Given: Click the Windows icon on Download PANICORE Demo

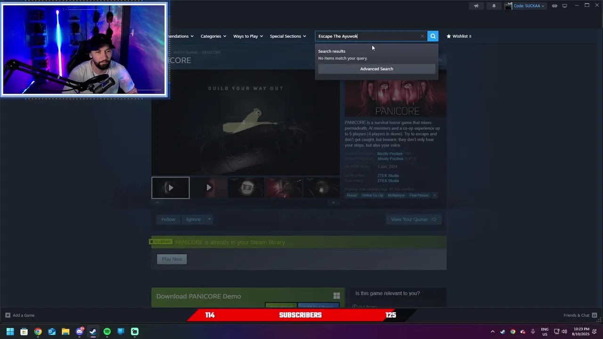Looking at the screenshot, I should pyautogui.click(x=336, y=296).
